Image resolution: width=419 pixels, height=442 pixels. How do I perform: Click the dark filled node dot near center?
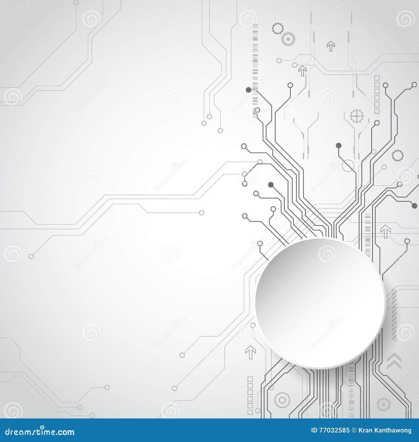tap(271, 184)
